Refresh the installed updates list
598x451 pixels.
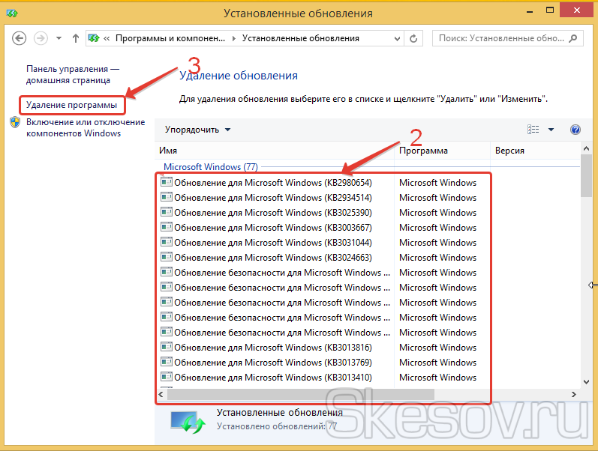[415, 38]
